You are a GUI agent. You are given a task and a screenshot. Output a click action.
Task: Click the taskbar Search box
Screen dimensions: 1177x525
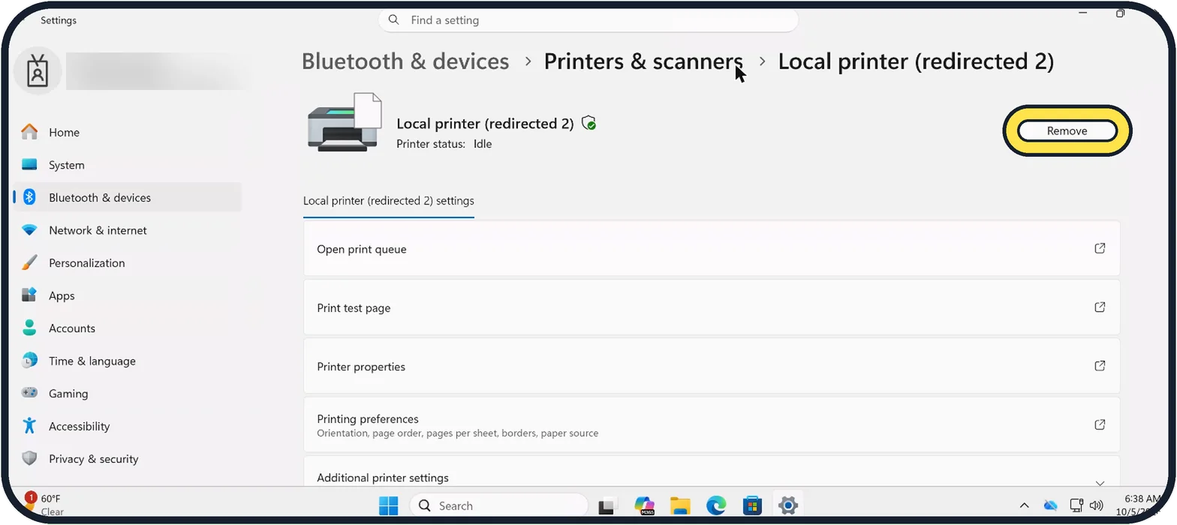(x=498, y=505)
